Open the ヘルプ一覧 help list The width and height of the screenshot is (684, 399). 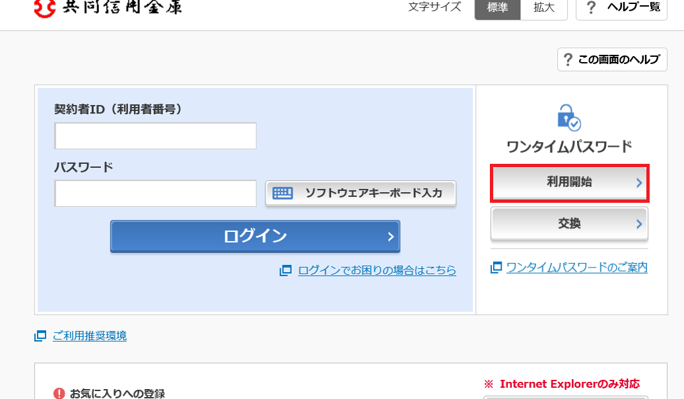[621, 9]
